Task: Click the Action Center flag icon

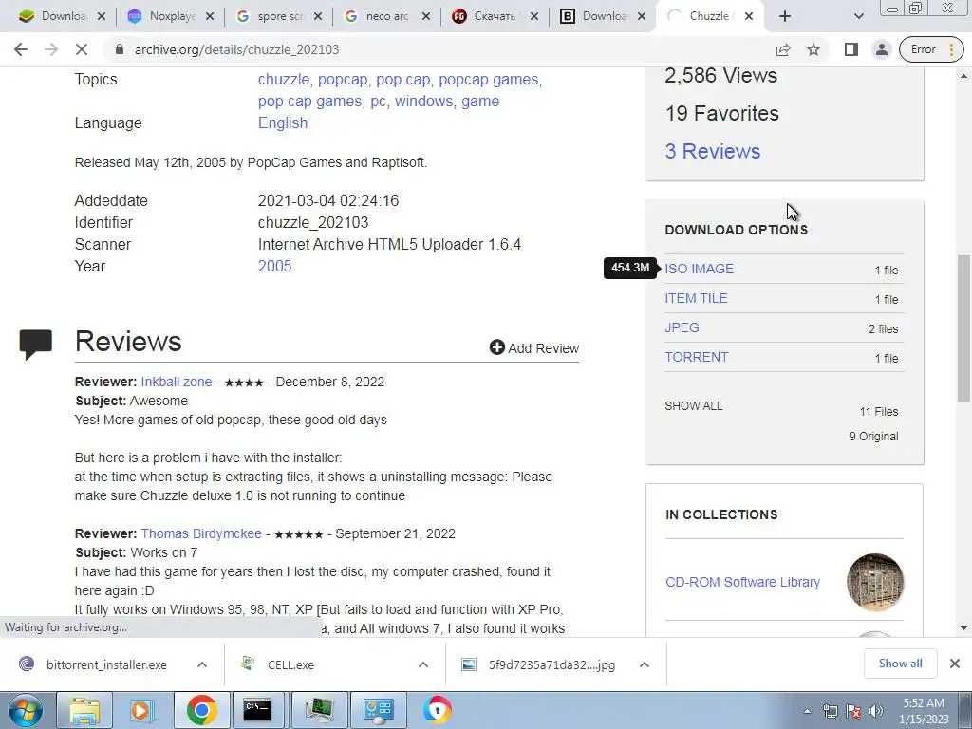Action: pos(853,712)
